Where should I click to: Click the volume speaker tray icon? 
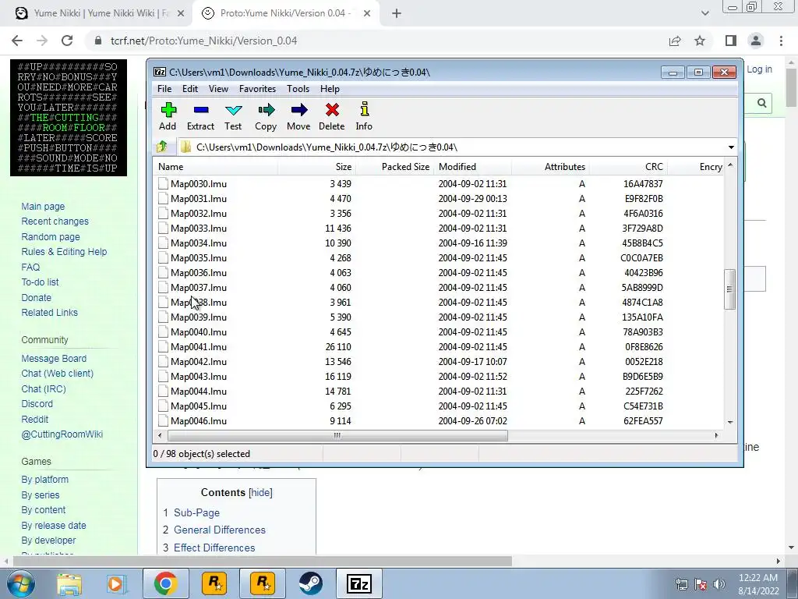[x=719, y=584]
